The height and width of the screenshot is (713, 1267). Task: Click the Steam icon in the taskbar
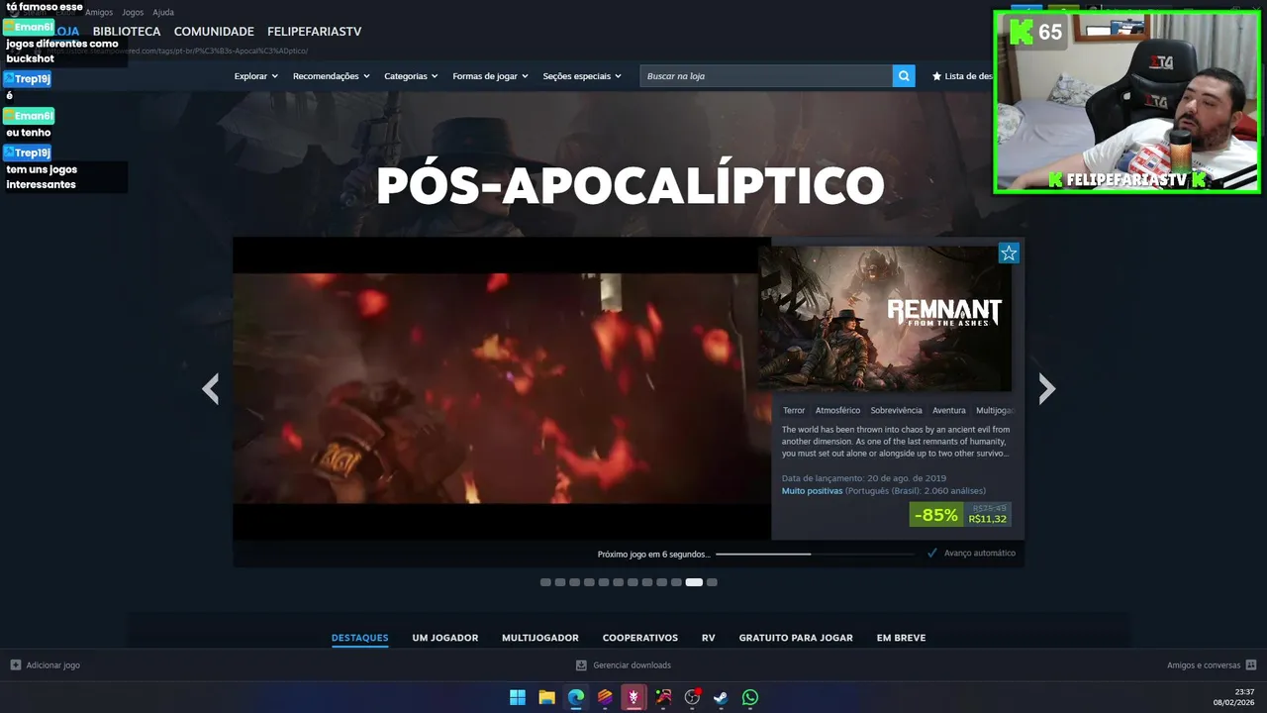pos(722,697)
